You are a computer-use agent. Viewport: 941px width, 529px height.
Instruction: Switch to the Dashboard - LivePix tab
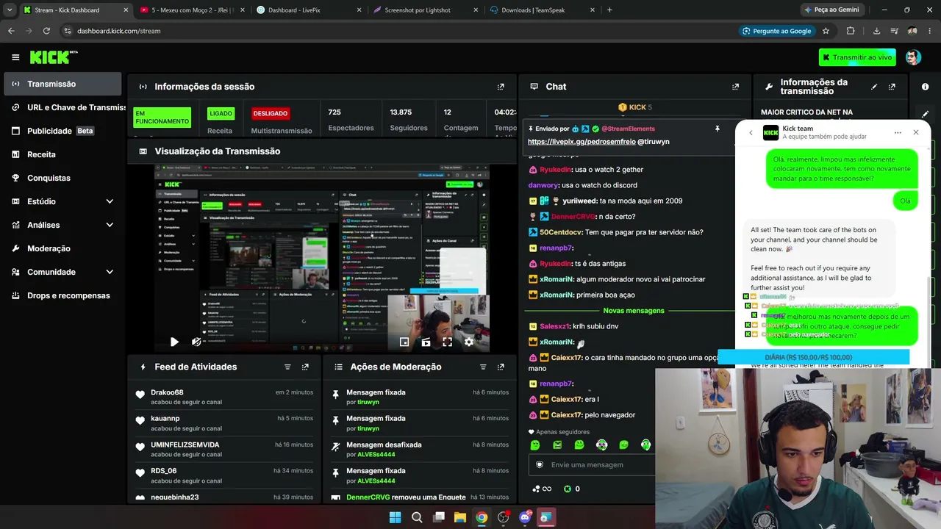pyautogui.click(x=309, y=10)
